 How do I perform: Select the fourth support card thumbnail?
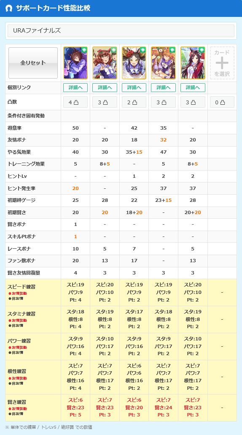pyautogui.click(x=163, y=63)
